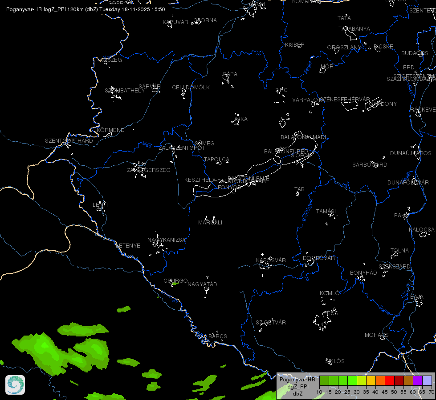Image resolution: width=436 pixels, height=400 pixels.
Task: Click the NAGYATÁD label
Action: 203,284
